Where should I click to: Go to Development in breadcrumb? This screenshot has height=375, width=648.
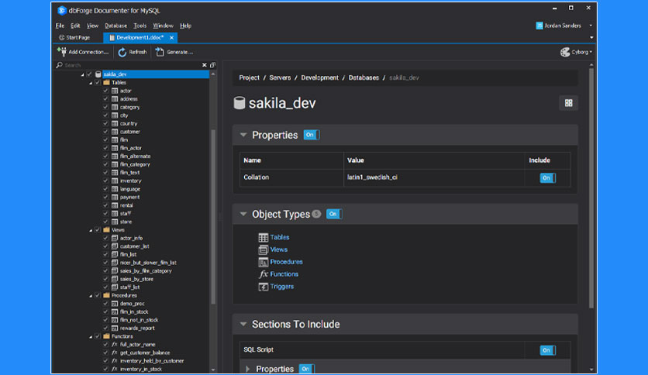pyautogui.click(x=319, y=77)
